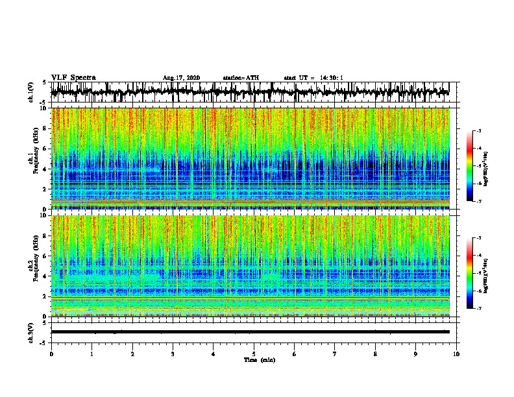The height and width of the screenshot is (397, 514).
Task: Click the time axis tick label "1"
Action: tap(92, 354)
